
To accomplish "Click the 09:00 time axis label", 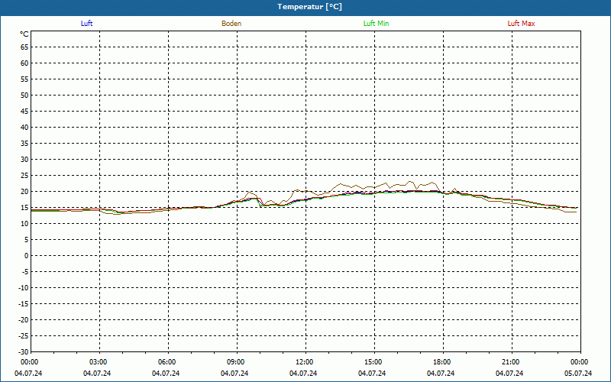I will pyautogui.click(x=235, y=362).
